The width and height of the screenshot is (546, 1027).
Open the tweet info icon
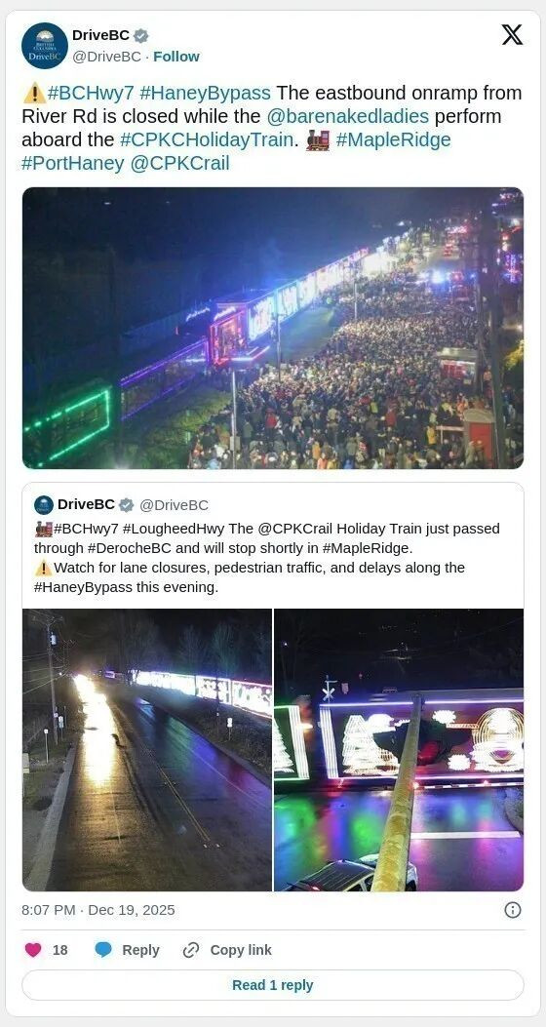(513, 910)
